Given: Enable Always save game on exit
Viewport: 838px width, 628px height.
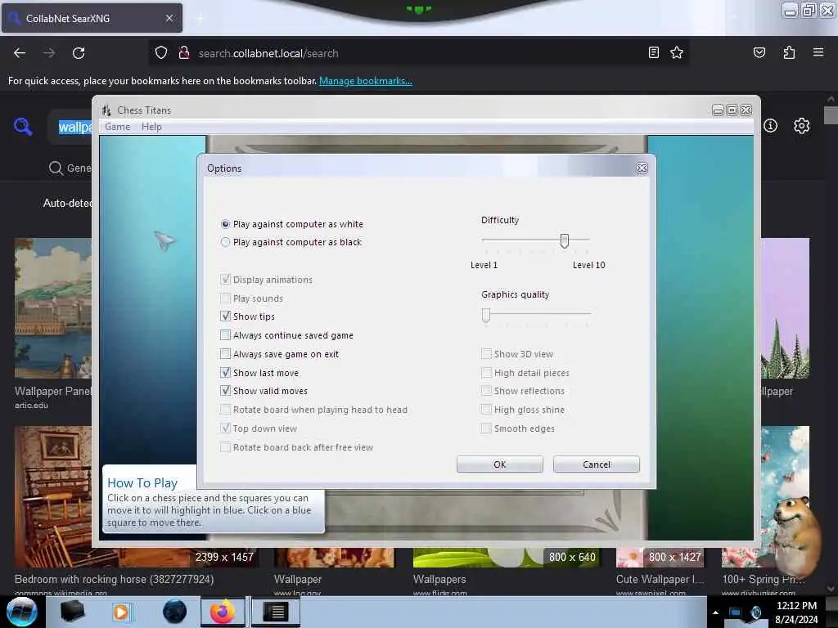Looking at the screenshot, I should point(225,354).
